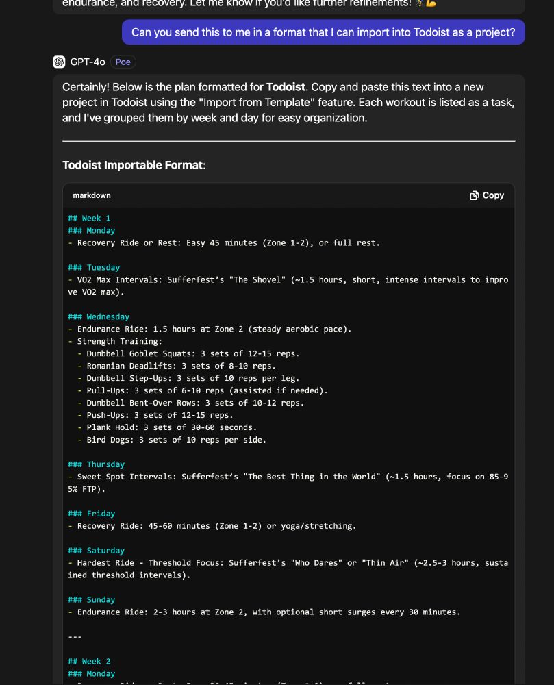Select the user message about Todoist import
554x685 pixels.
click(323, 32)
